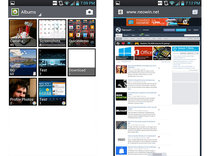209x156 pixels.
Task: Open the Screenshots album
Action: (x=52, y=33)
